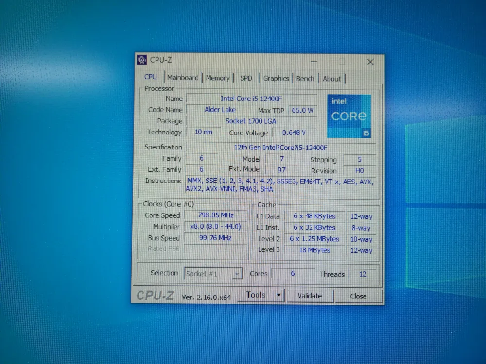
Task: Open the Graphics tab
Action: (276, 79)
